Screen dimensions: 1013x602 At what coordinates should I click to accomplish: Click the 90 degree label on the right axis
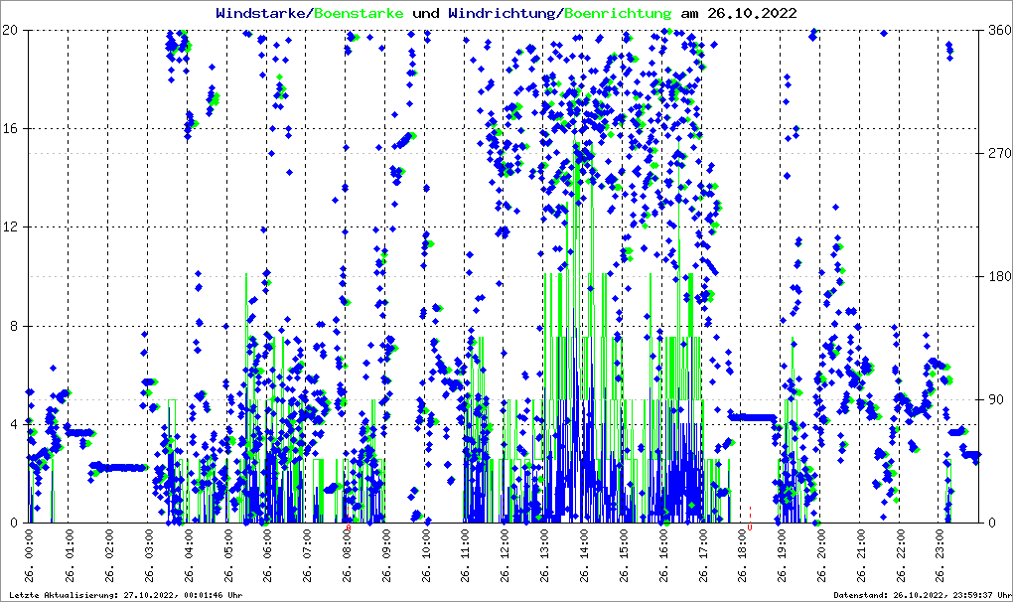click(x=995, y=399)
